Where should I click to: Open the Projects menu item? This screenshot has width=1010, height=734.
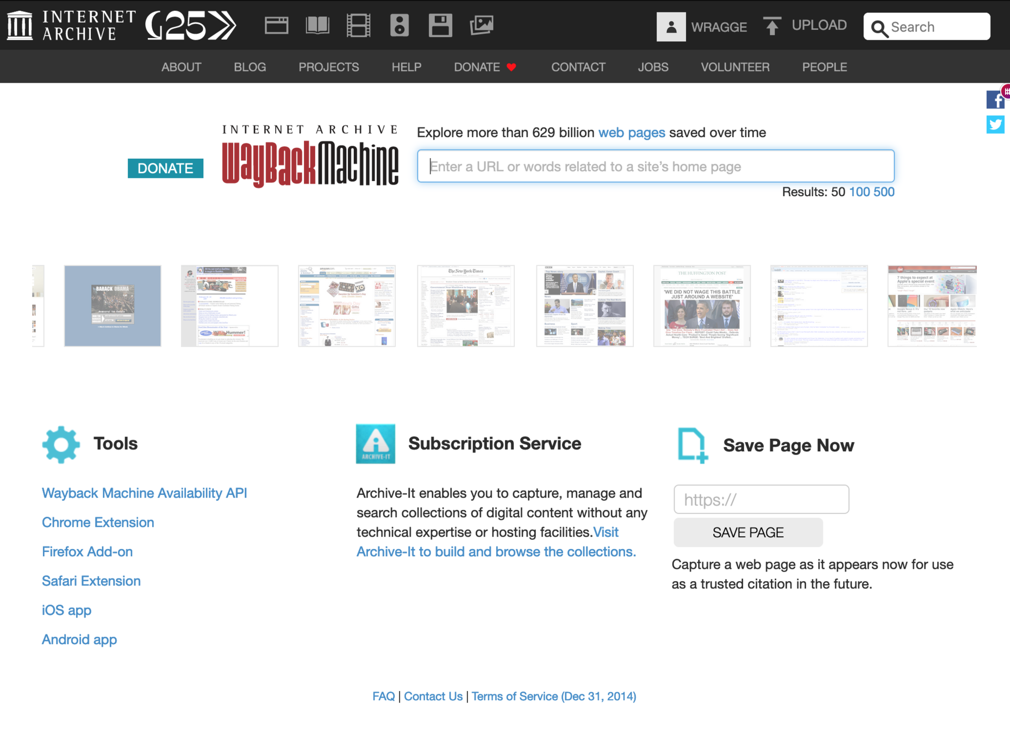[329, 67]
